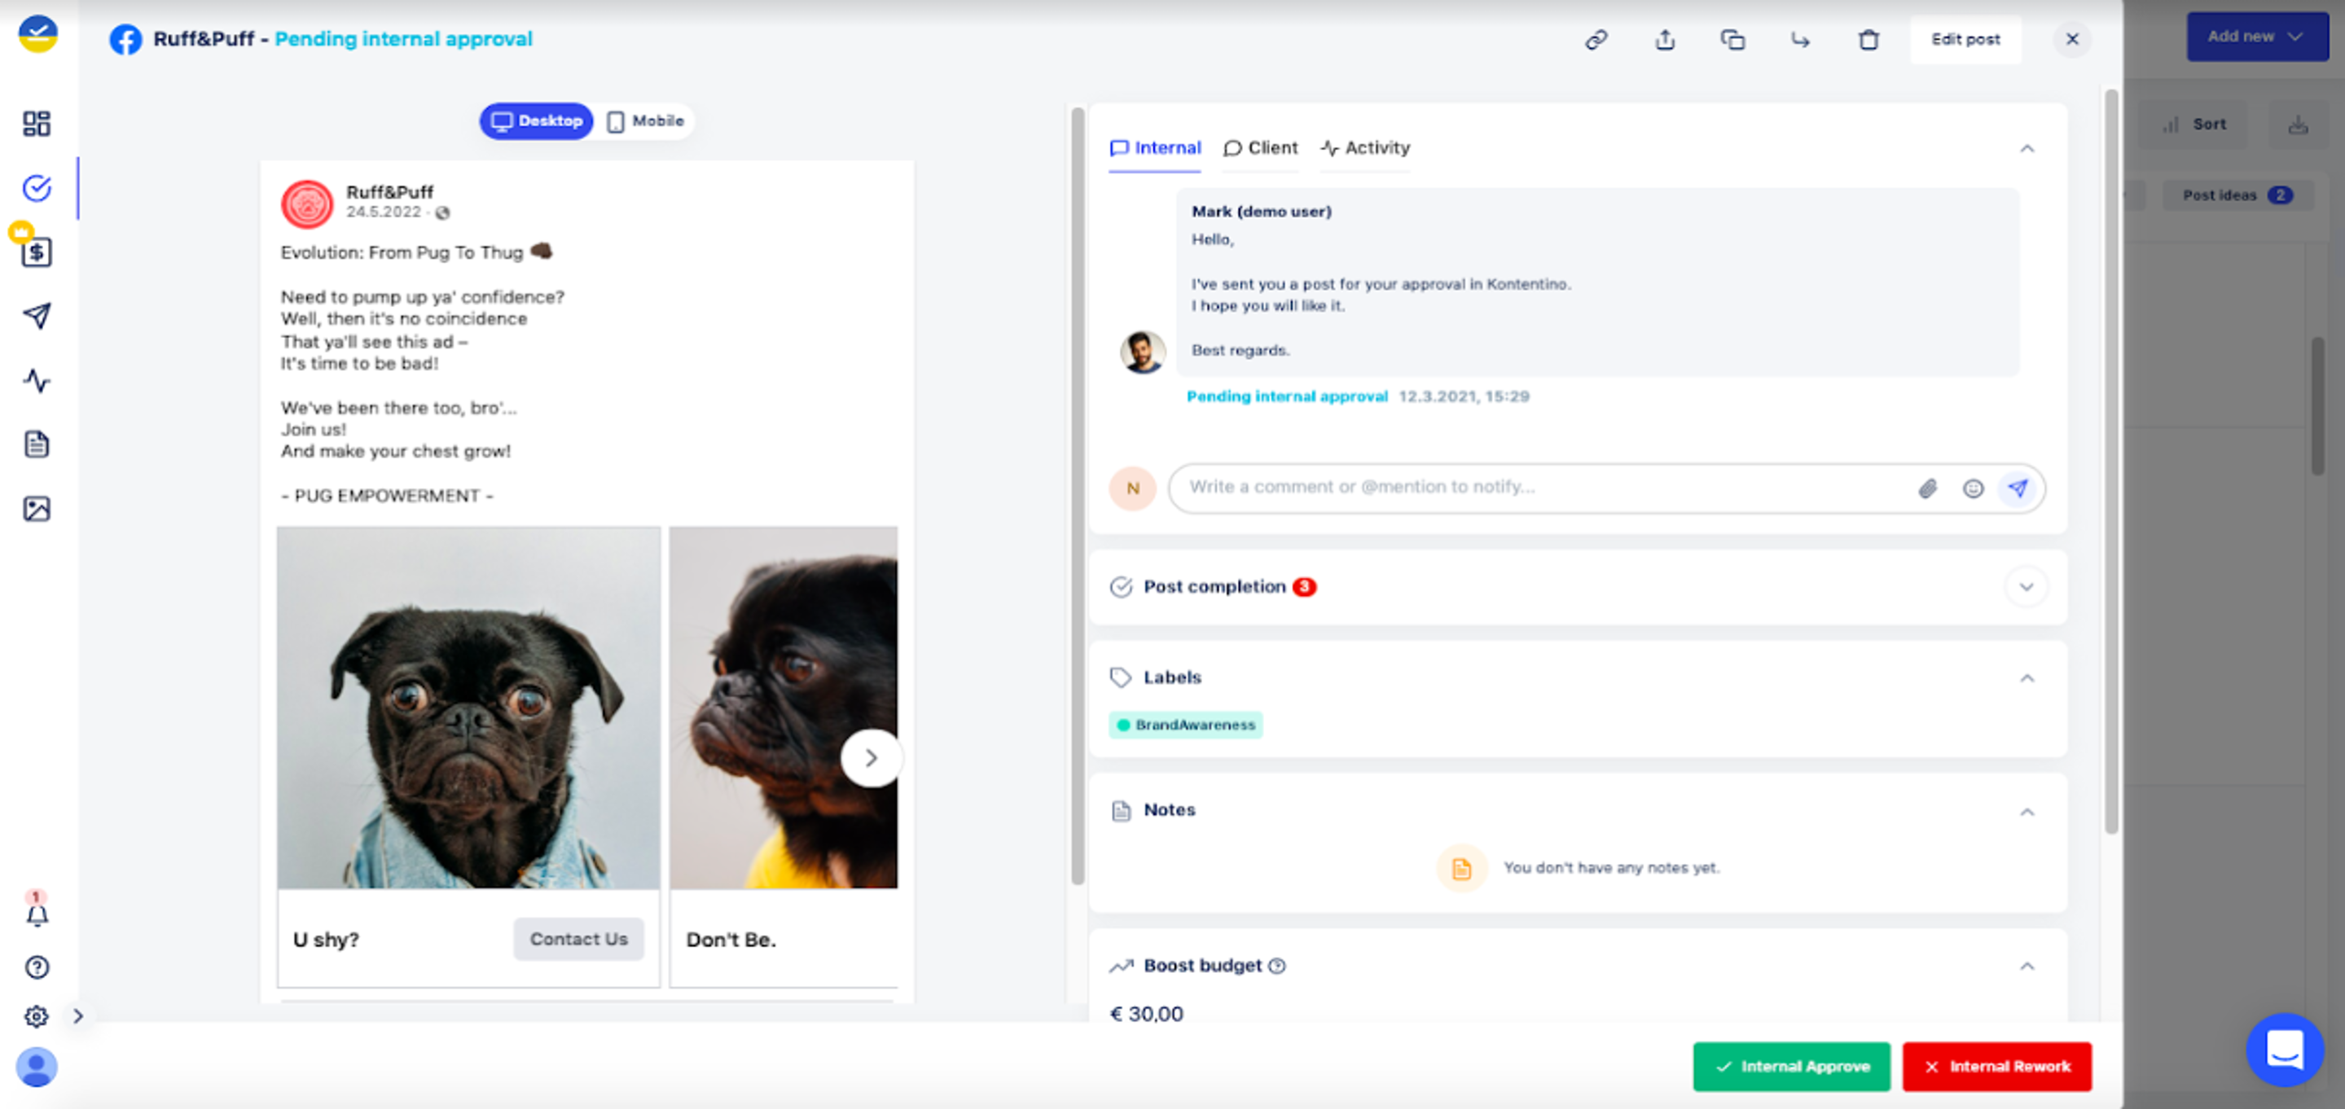The image size is (2345, 1109).
Task: Collapse the Labels section
Action: [2026, 677]
